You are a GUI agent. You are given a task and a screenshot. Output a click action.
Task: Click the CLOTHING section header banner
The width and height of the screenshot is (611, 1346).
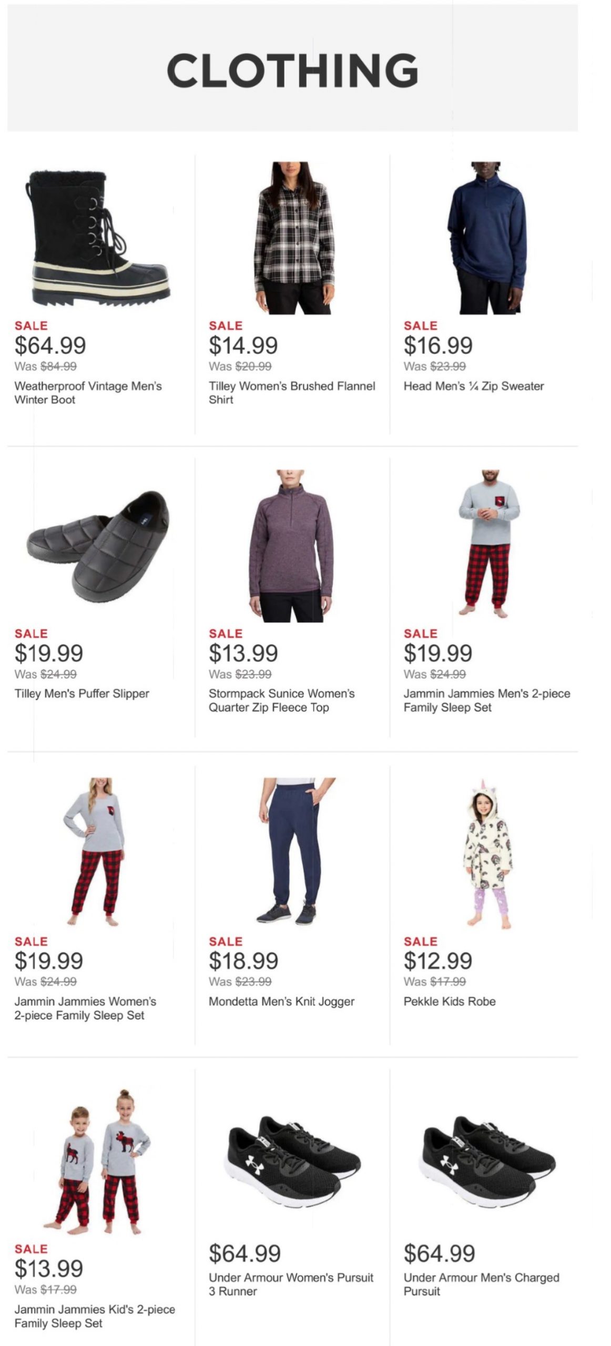(292, 68)
